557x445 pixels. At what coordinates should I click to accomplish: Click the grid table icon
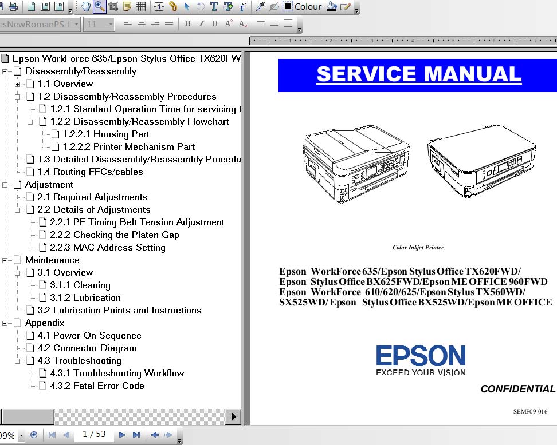[x=140, y=6]
